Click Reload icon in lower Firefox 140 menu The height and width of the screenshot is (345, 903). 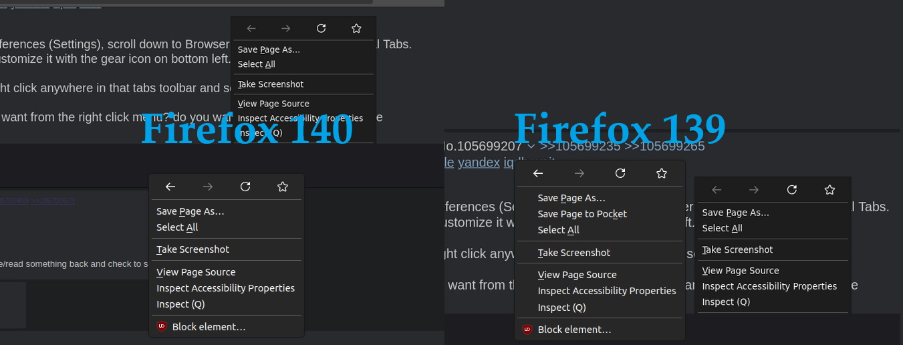pyautogui.click(x=245, y=187)
